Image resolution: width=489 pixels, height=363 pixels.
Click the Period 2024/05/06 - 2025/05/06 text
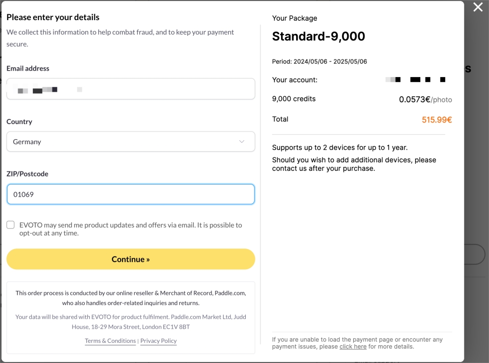(x=319, y=62)
